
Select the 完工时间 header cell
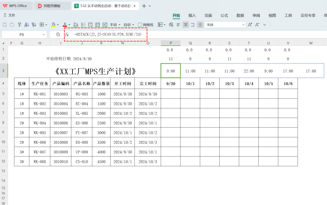(x=148, y=84)
